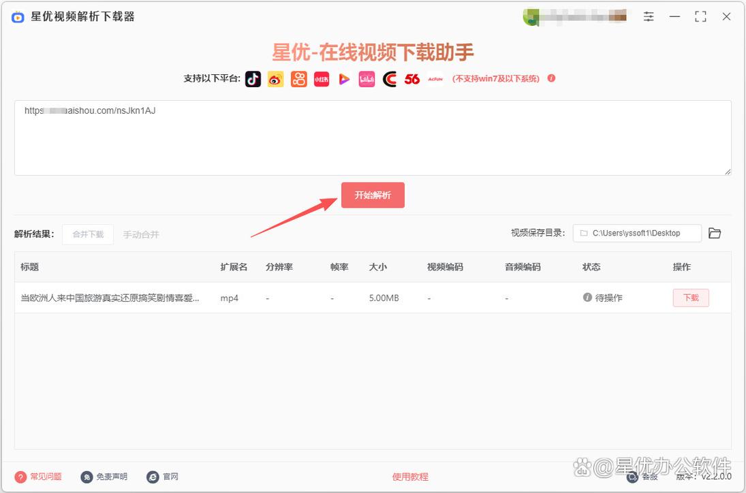Click the black and red C platform icon
Image resolution: width=746 pixels, height=493 pixels.
[x=389, y=79]
